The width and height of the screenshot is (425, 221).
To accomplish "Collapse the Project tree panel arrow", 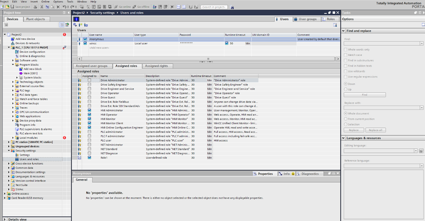I will point(69,13).
